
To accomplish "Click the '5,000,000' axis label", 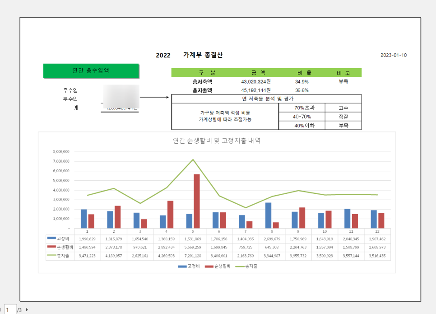I will point(61,180).
